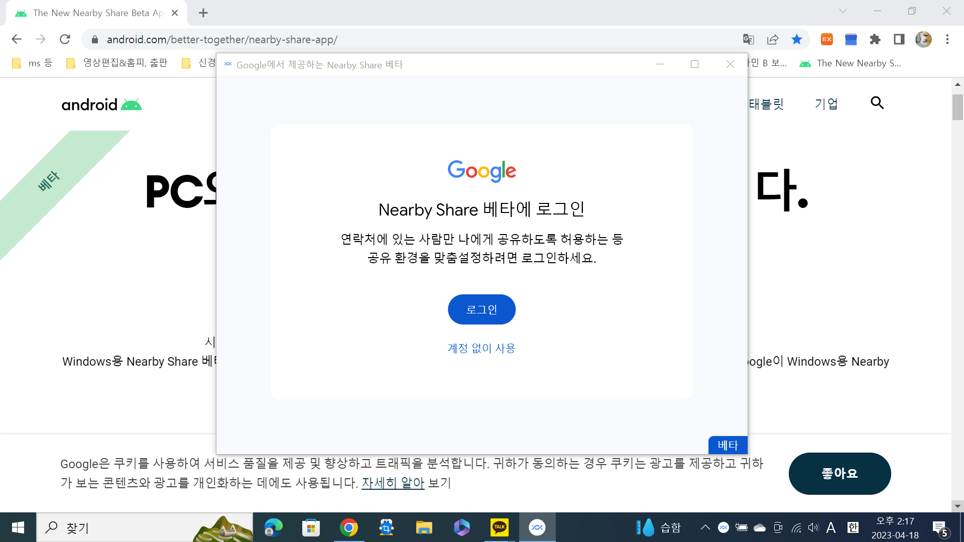Open the website search magnifier
The image size is (964, 542).
pos(877,103)
